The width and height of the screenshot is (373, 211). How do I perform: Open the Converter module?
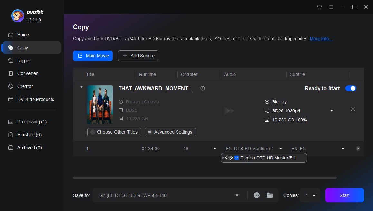pyautogui.click(x=28, y=73)
